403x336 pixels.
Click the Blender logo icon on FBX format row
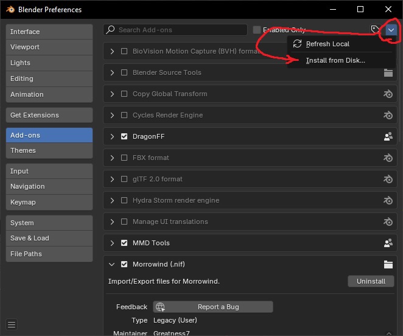(x=388, y=158)
